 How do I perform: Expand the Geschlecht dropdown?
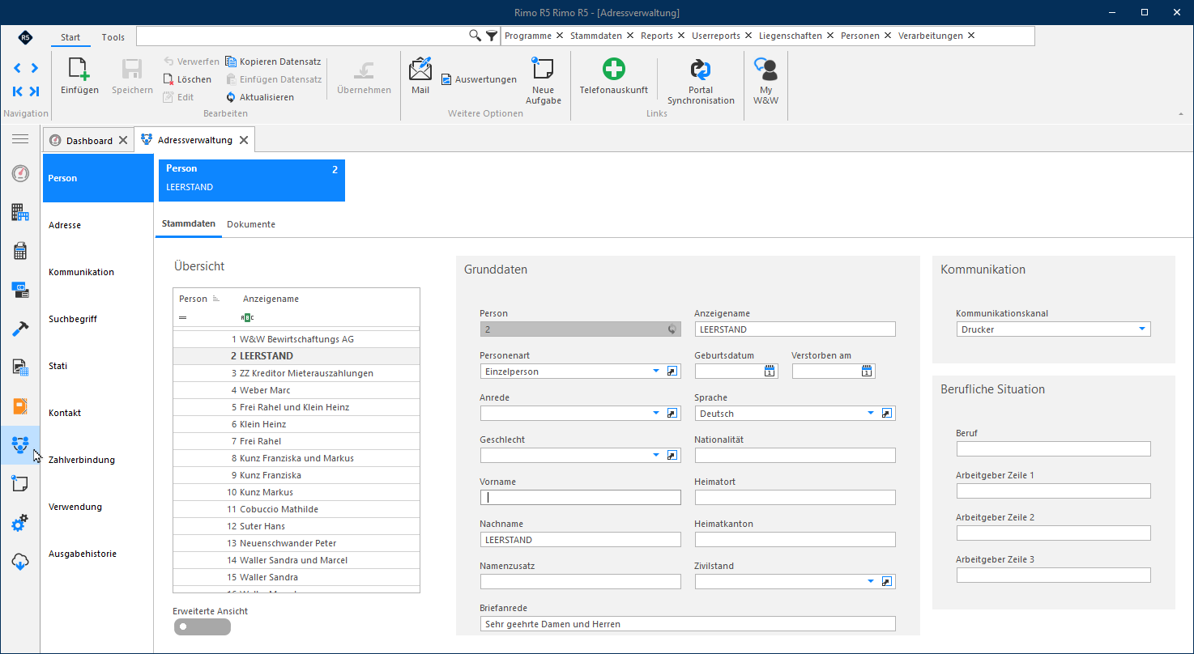(656, 455)
